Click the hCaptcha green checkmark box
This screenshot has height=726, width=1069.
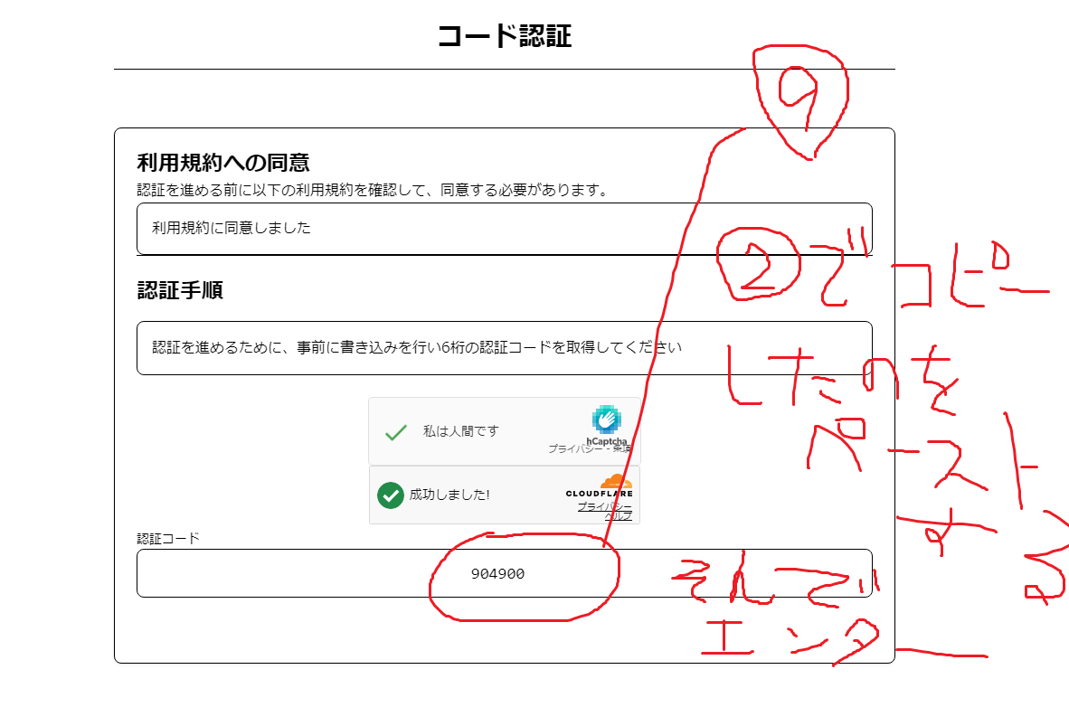tap(395, 432)
